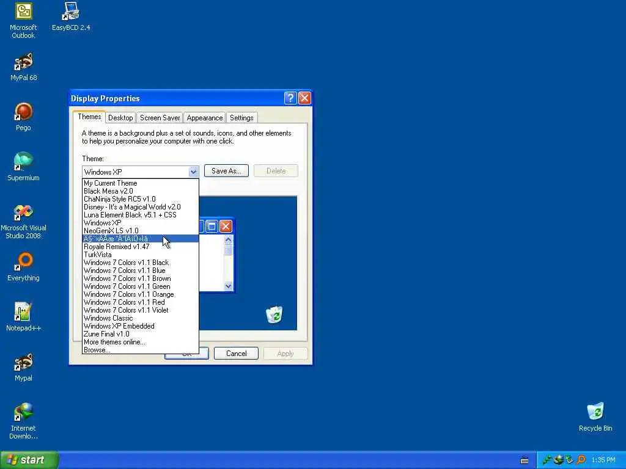The width and height of the screenshot is (626, 469).
Task: Click the orange Everything search tray icon
Action: point(581,460)
